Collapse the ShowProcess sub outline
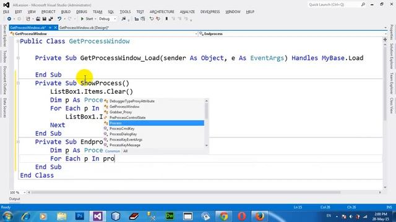Image resolution: width=396 pixels, height=222 pixels. tap(18, 83)
